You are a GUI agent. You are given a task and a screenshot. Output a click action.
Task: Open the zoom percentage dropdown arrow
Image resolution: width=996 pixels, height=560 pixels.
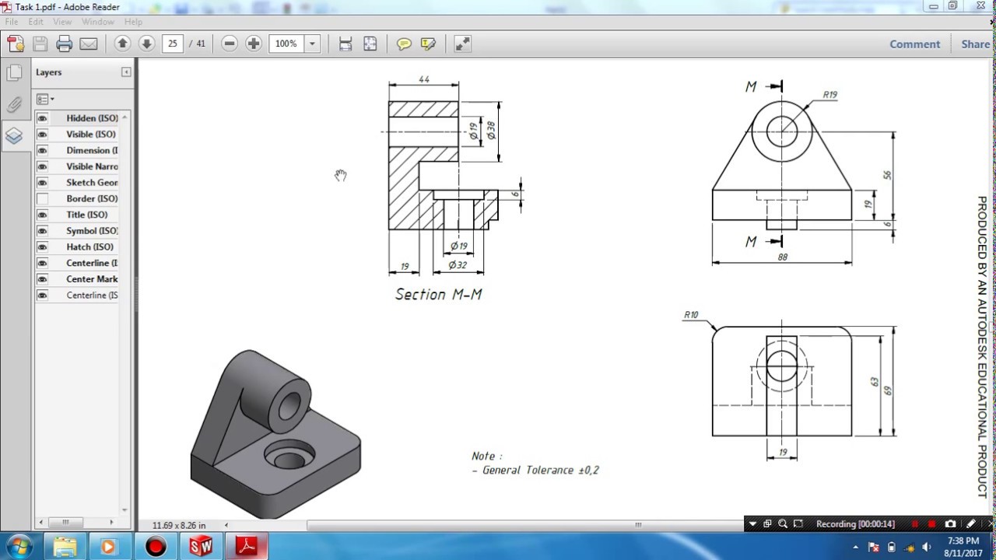click(312, 44)
